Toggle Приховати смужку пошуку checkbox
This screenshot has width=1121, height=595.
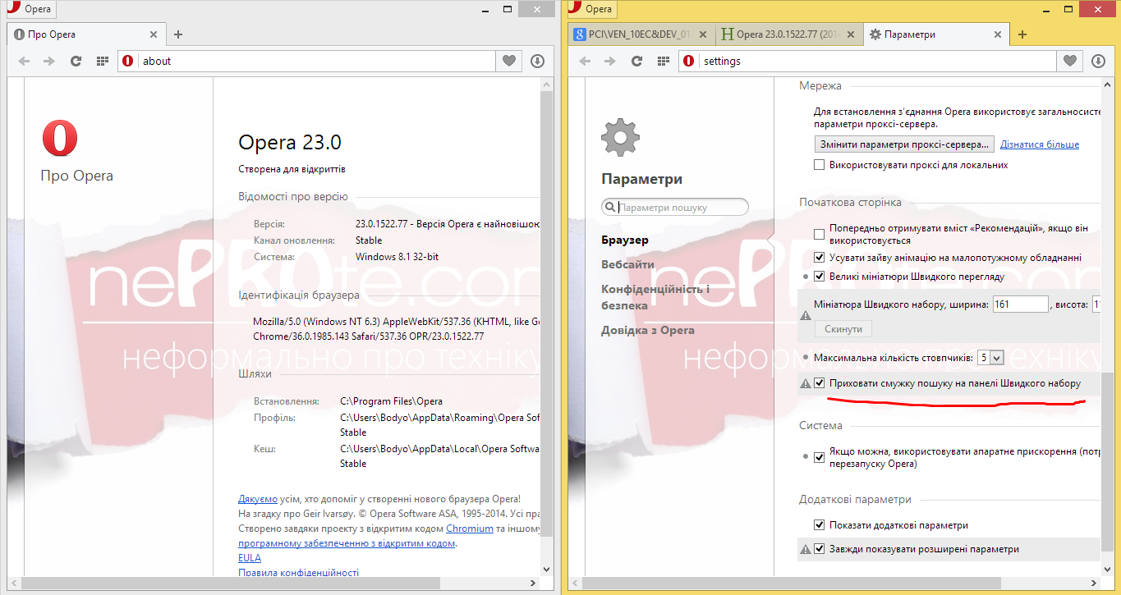tap(819, 383)
